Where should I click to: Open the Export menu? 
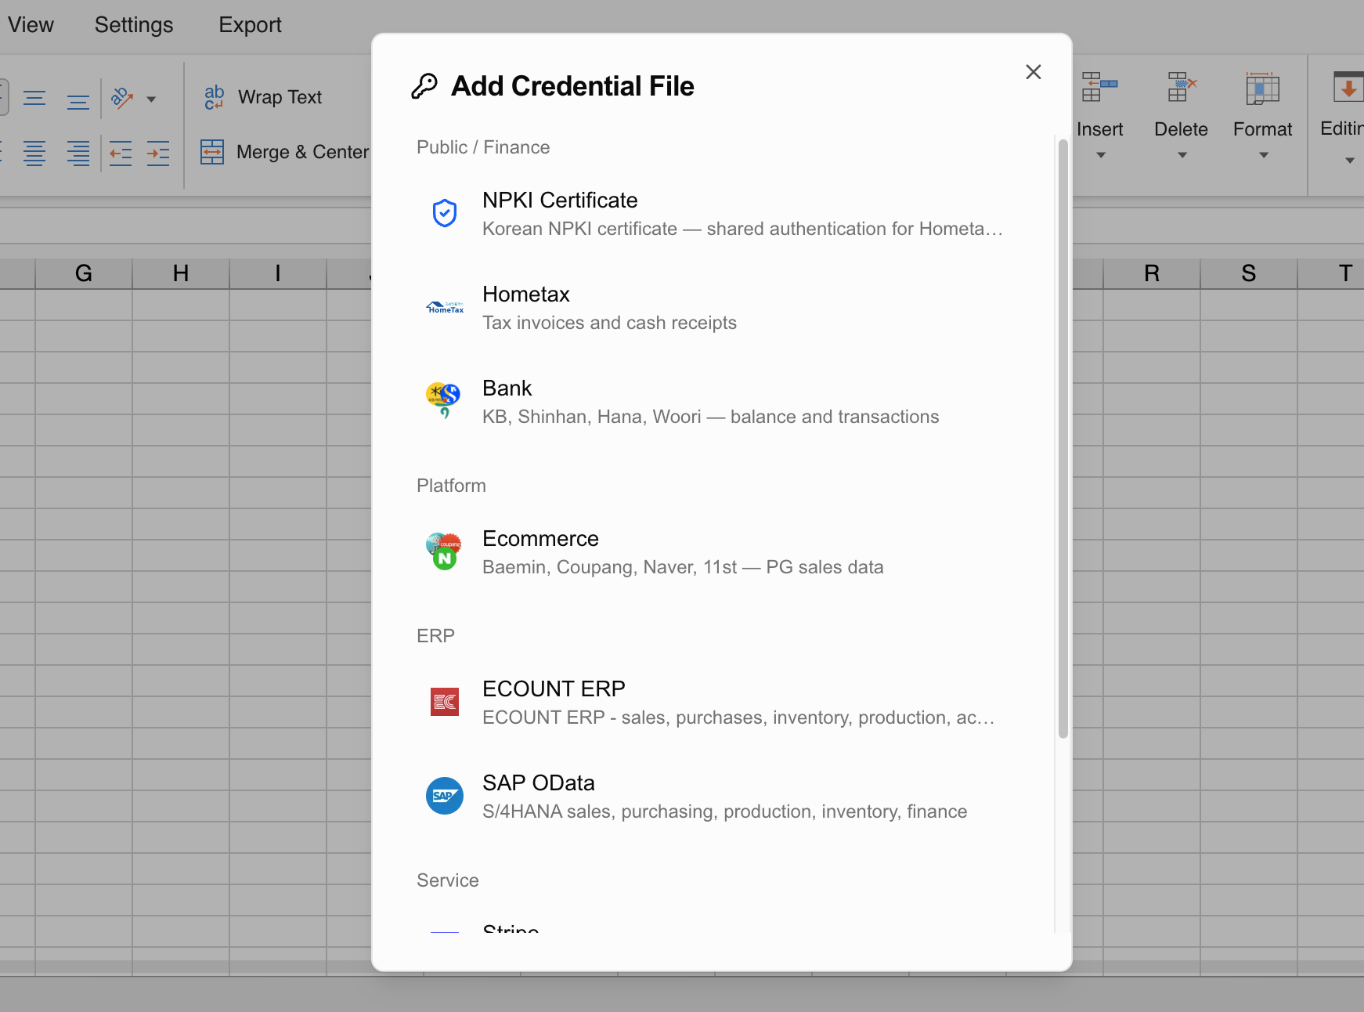pyautogui.click(x=250, y=25)
